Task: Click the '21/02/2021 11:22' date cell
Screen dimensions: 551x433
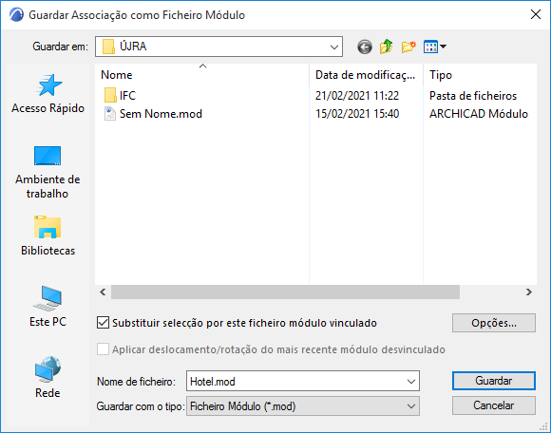Action: pos(357,96)
